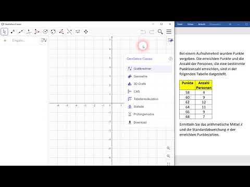The height and width of the screenshot is (187, 250).
Task: Select the Polygon tool
Action: point(37,32)
